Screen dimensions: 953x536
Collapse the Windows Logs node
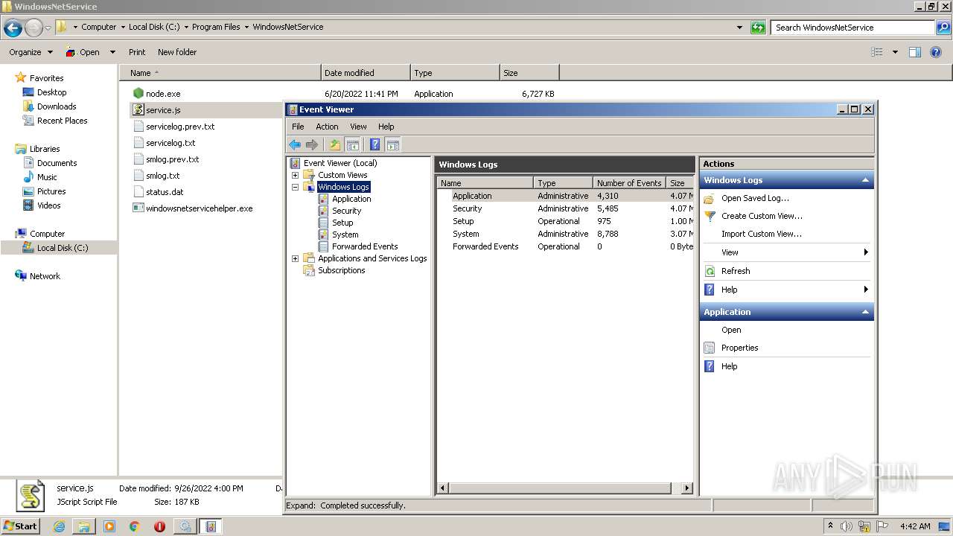[295, 187]
